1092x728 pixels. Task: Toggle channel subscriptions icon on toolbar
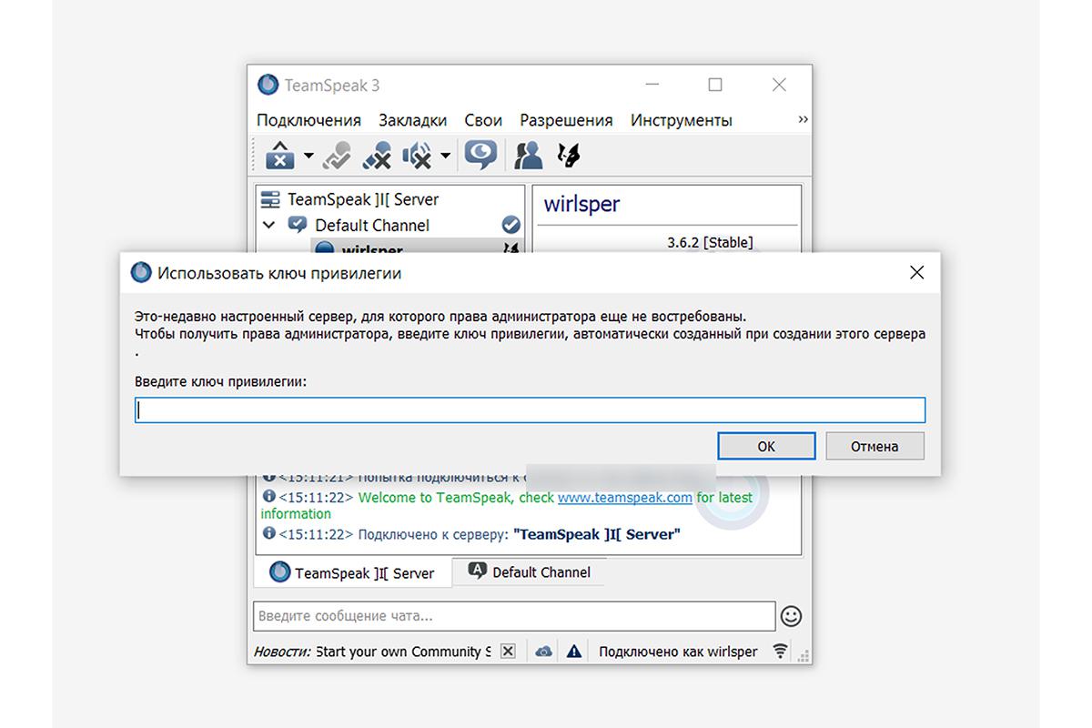pos(568,155)
